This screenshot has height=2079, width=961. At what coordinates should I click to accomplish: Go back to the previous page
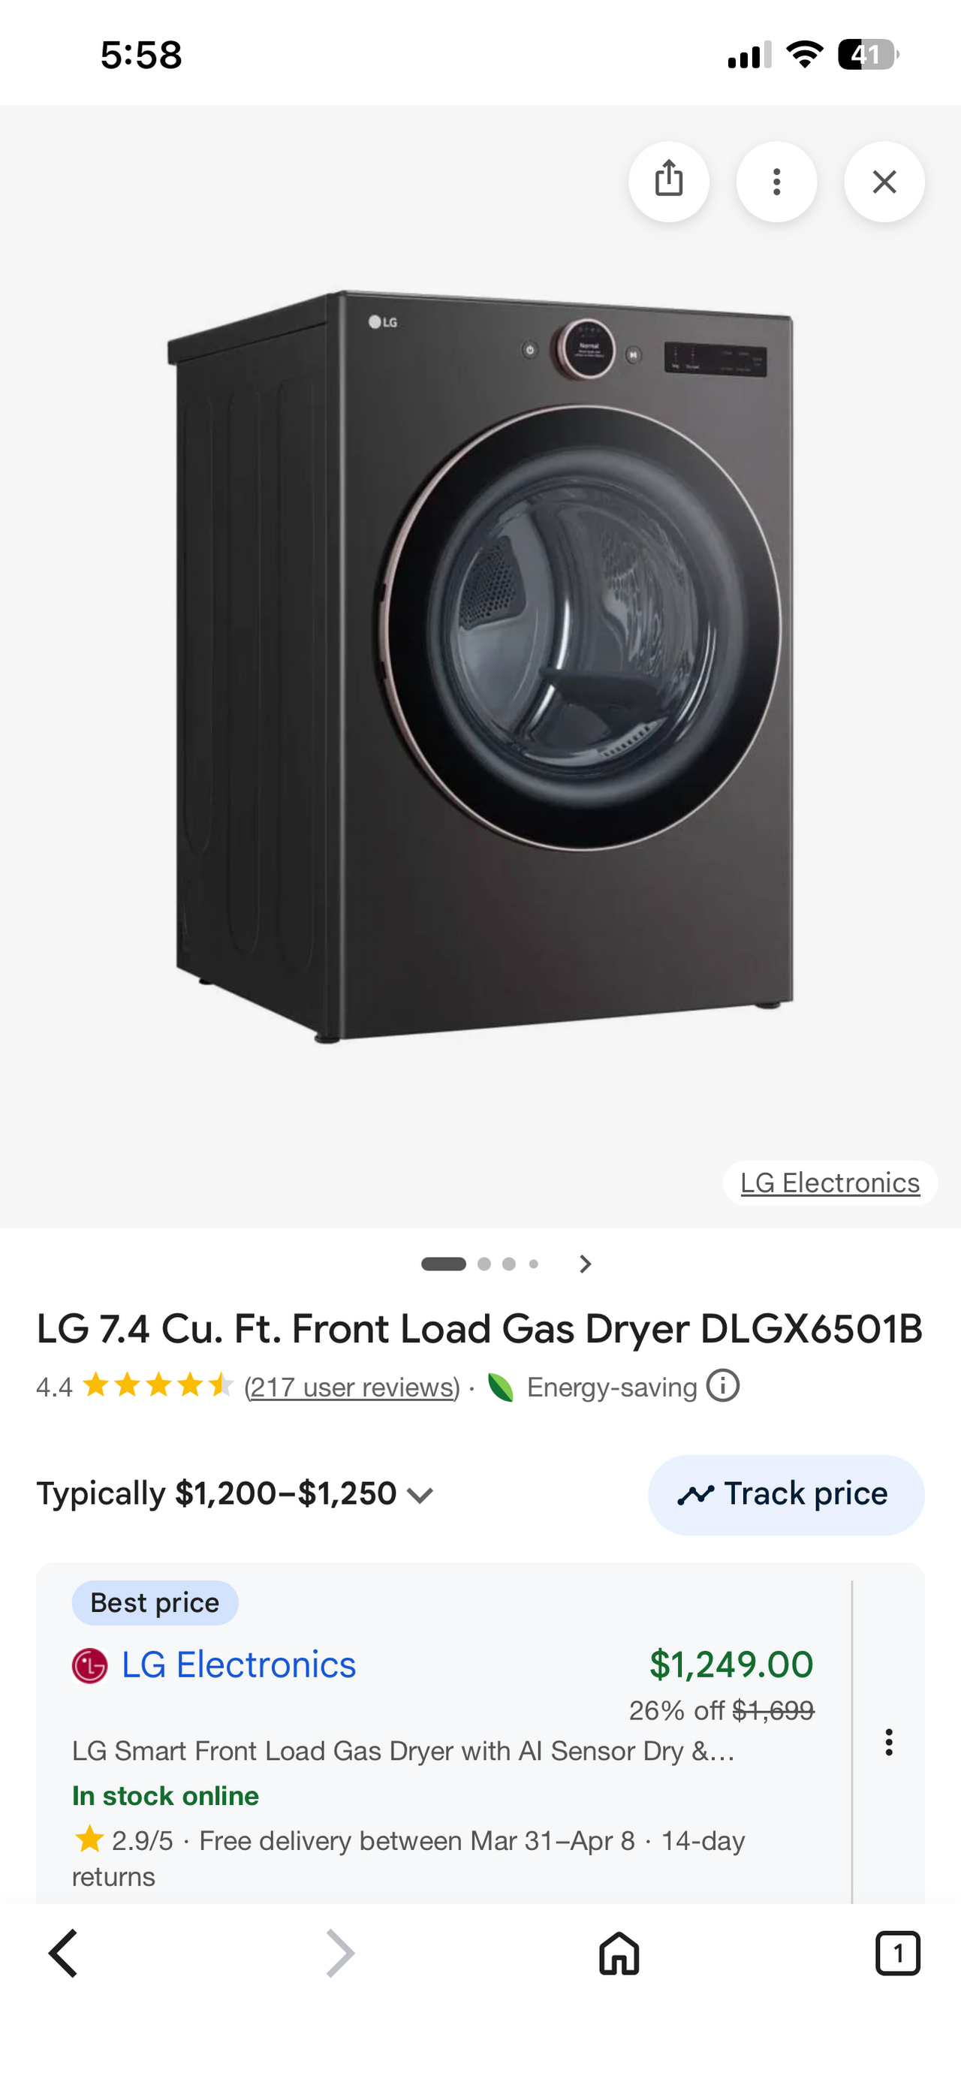63,1953
